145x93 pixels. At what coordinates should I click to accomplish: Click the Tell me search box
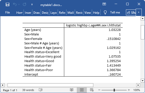pos(115,12)
